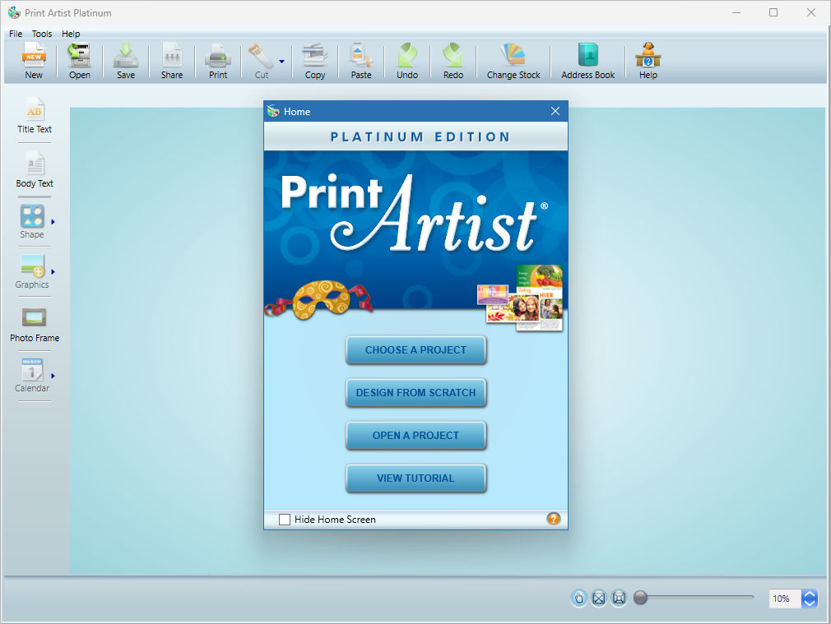Expand the Graphics tool arrow
Image resolution: width=831 pixels, height=624 pixels.
coord(53,272)
